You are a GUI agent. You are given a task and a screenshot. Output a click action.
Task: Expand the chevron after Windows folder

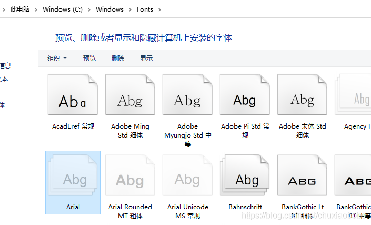[130, 9]
